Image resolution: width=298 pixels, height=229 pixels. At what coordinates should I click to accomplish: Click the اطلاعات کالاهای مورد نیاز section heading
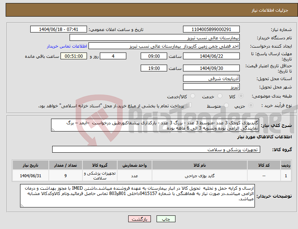[x=264, y=137]
